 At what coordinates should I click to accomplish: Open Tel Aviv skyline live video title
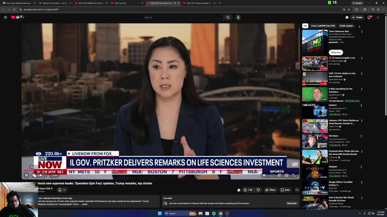342,75
